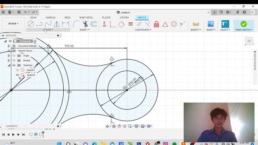The width and height of the screenshot is (258, 145).
Task: Open the INSPECT dropdown menu
Action: point(196,30)
